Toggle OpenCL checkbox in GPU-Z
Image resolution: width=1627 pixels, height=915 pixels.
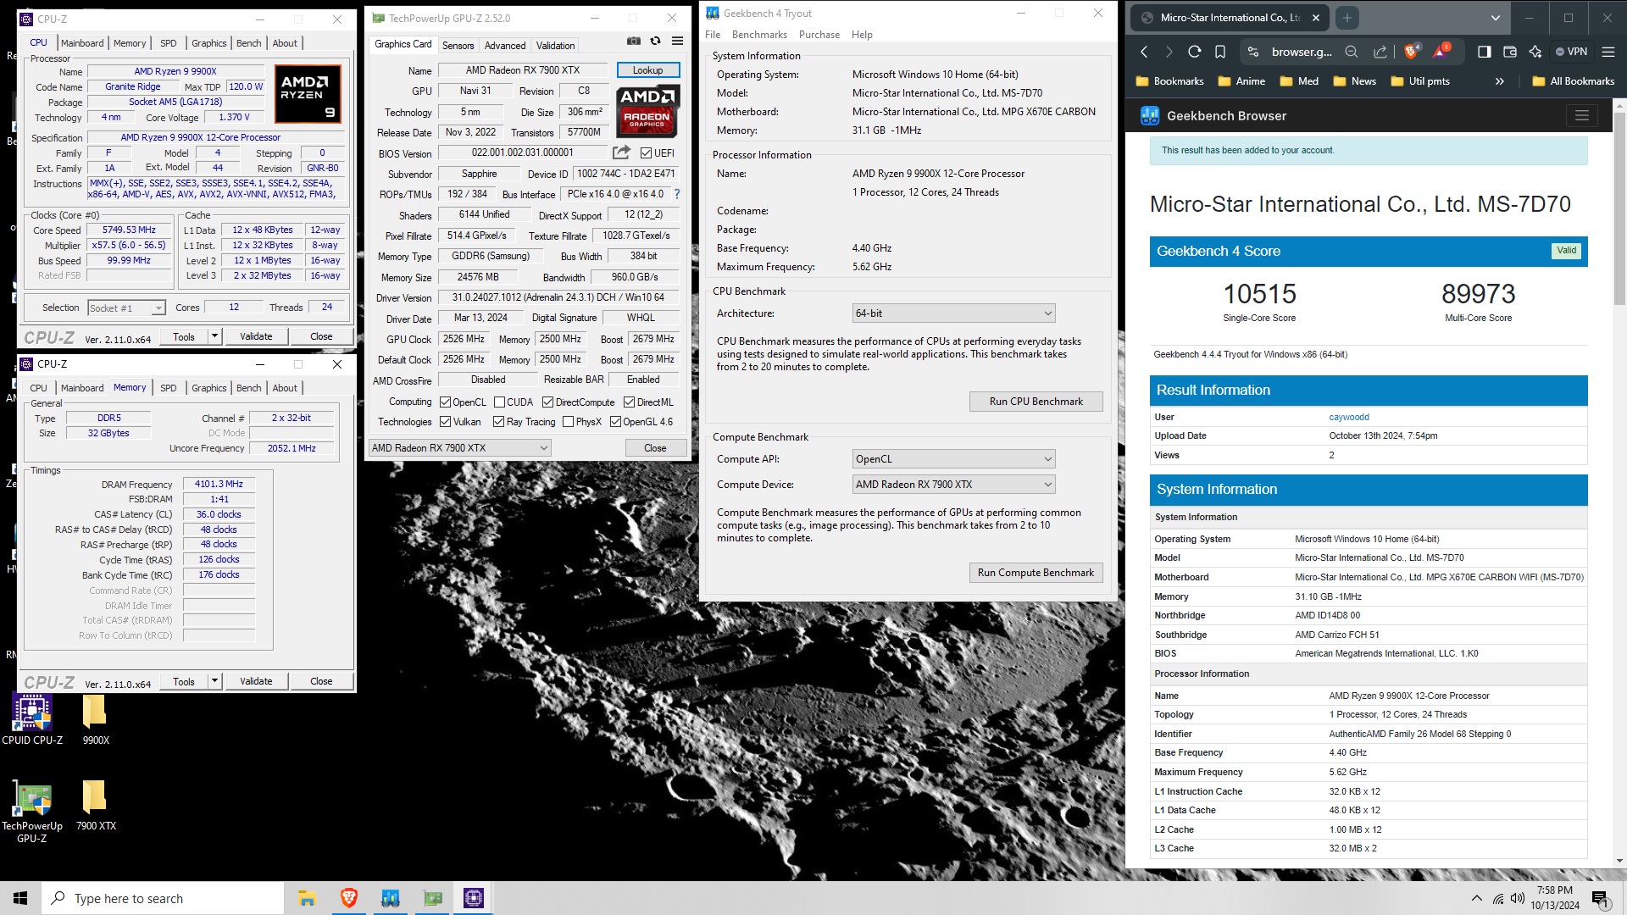[445, 402]
